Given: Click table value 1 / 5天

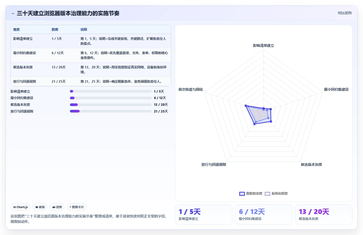Looking at the screenshot, I should click(57, 39).
